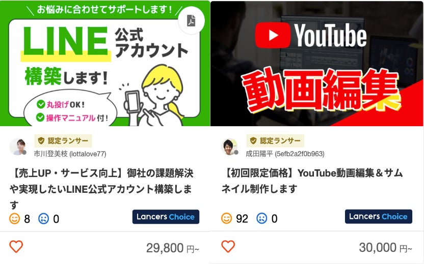Click avatar of 市川登美枝
Image resolution: width=424 pixels, height=264 pixels.
(17, 147)
